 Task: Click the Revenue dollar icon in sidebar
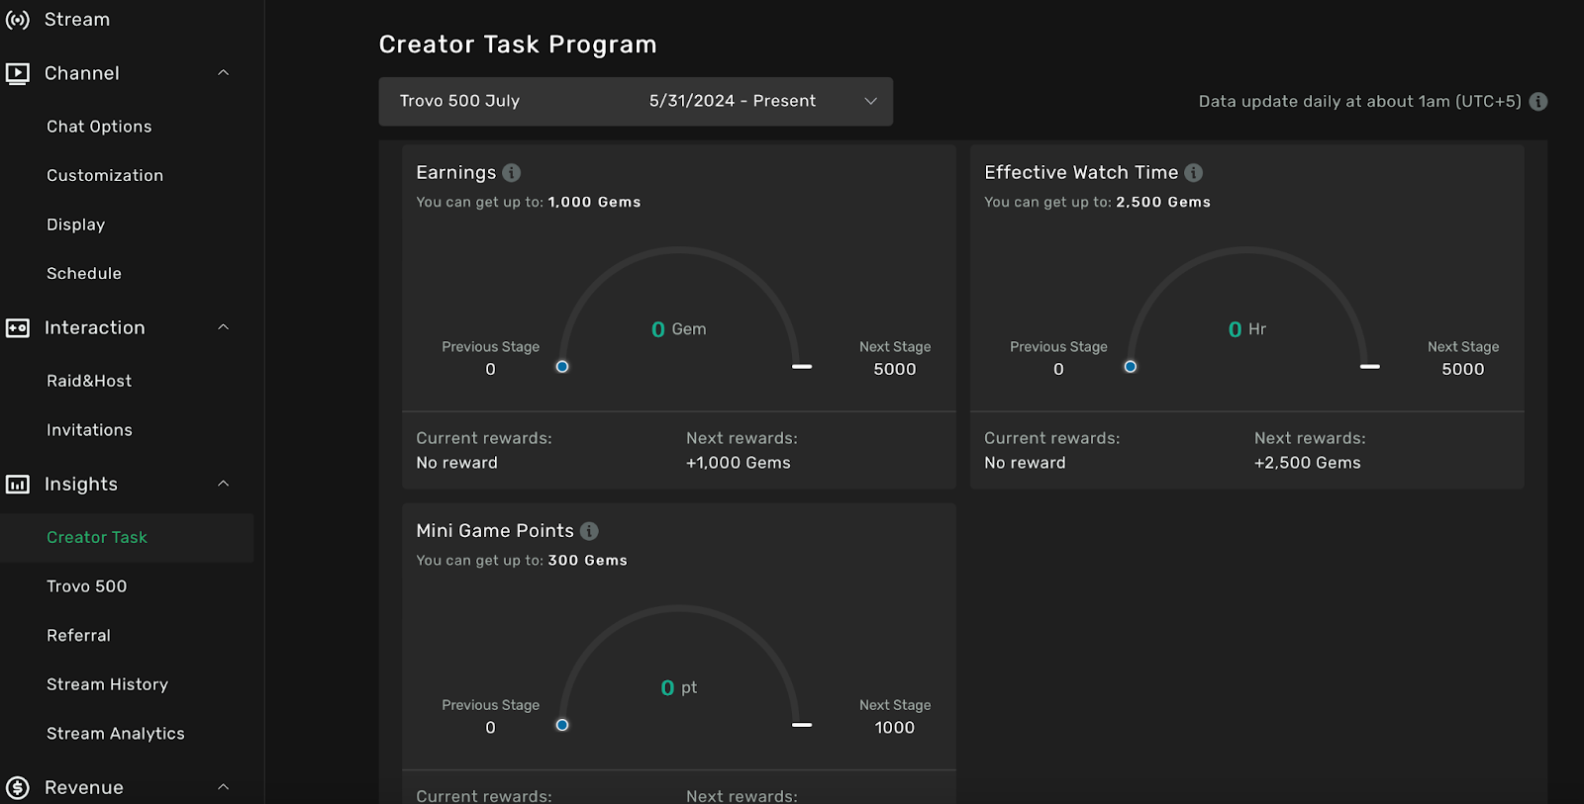[x=18, y=788]
